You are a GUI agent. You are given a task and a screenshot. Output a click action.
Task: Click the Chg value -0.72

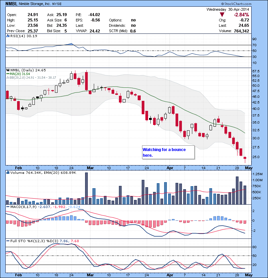point(244,20)
